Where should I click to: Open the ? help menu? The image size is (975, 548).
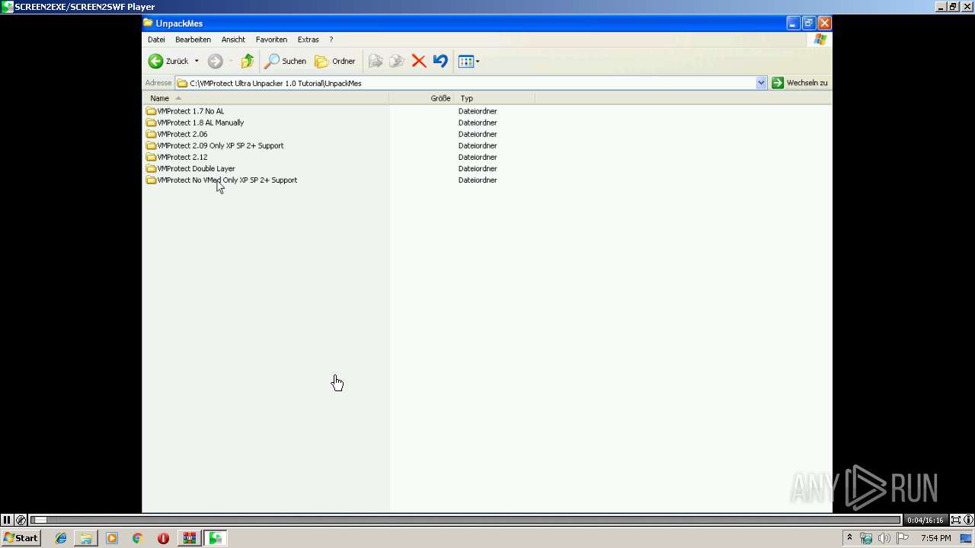[331, 40]
